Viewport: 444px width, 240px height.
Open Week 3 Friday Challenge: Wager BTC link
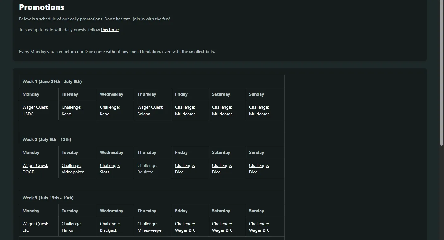[x=185, y=227]
